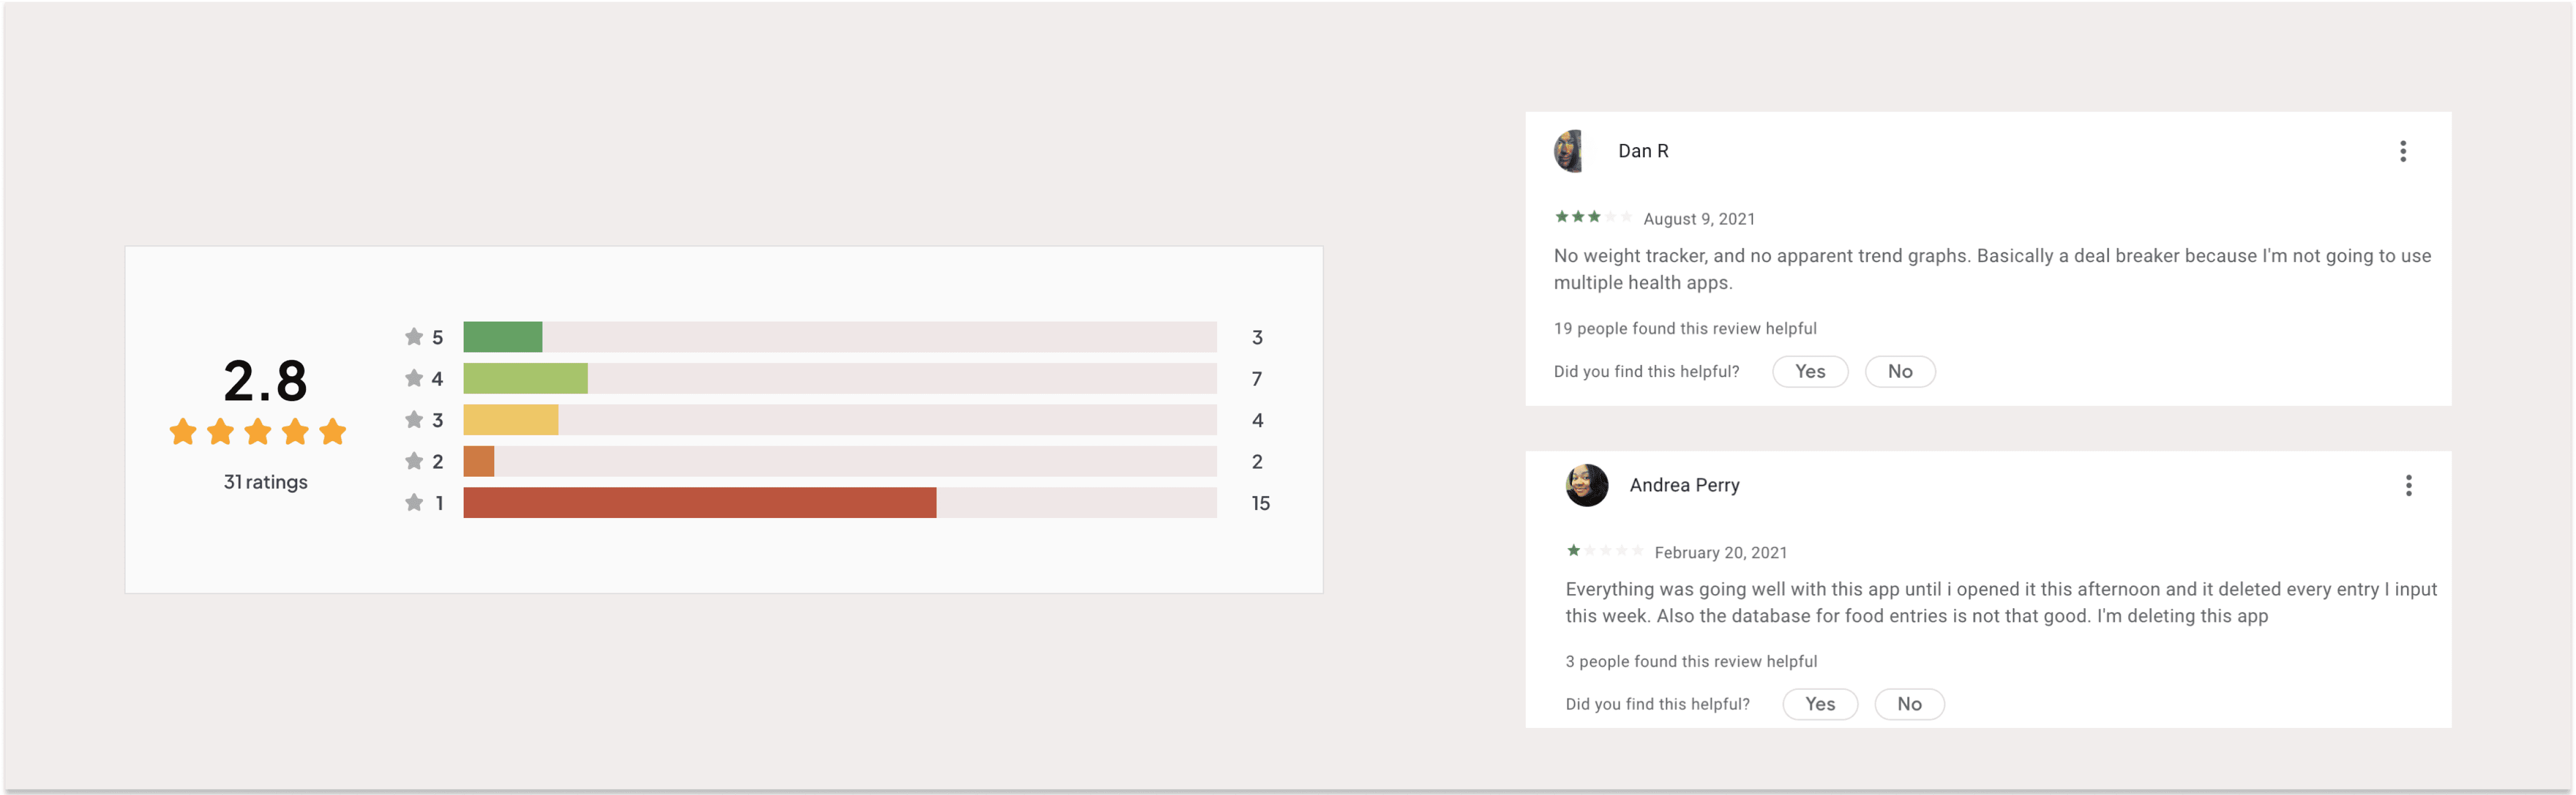2576x795 pixels.
Task: Select the yellow 3-star rating bar
Action: [510, 420]
